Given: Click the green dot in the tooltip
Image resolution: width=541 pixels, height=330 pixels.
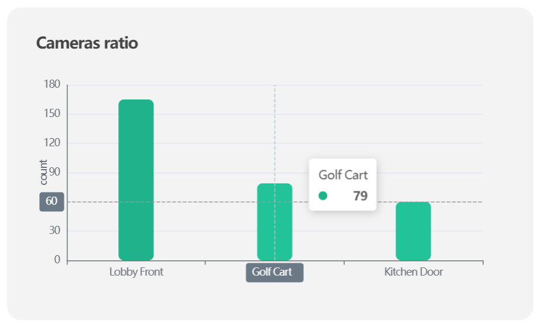Looking at the screenshot, I should [x=323, y=196].
